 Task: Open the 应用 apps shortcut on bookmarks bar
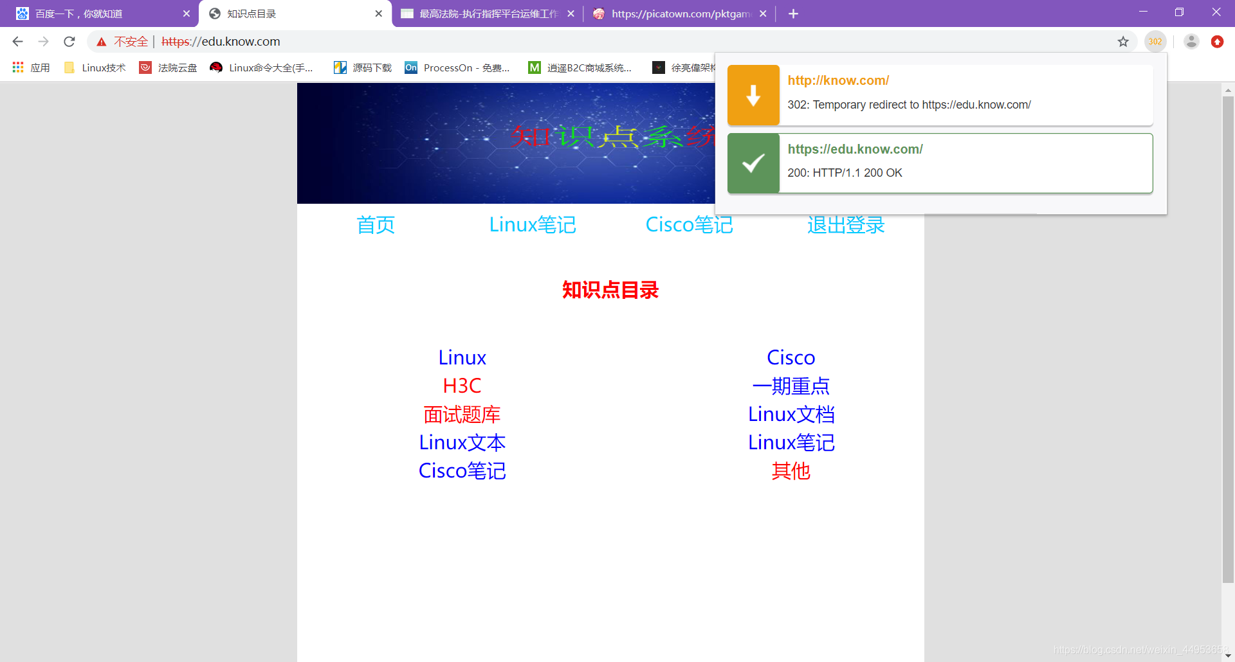31,67
